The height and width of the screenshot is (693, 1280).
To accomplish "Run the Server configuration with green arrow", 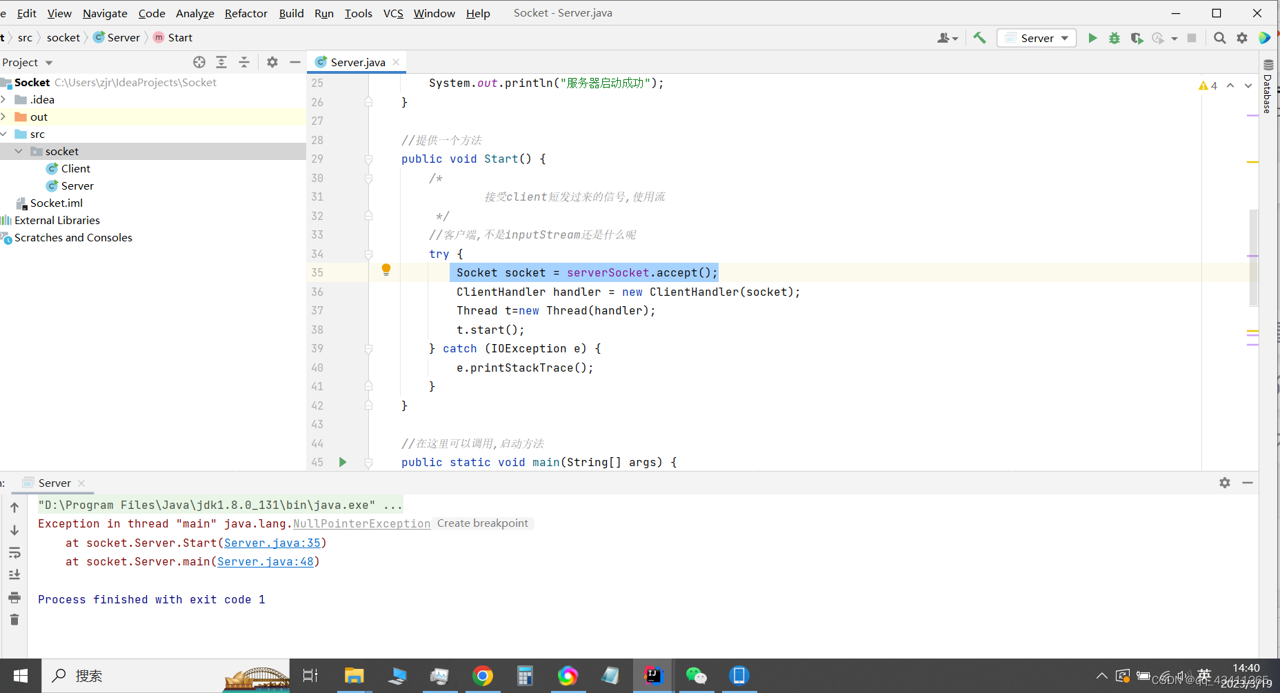I will click(x=1093, y=38).
